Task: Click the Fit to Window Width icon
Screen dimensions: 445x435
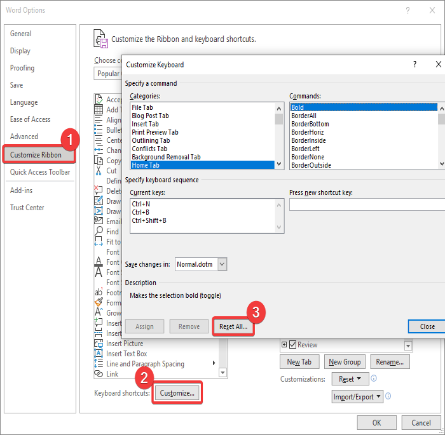Action: pos(99,241)
